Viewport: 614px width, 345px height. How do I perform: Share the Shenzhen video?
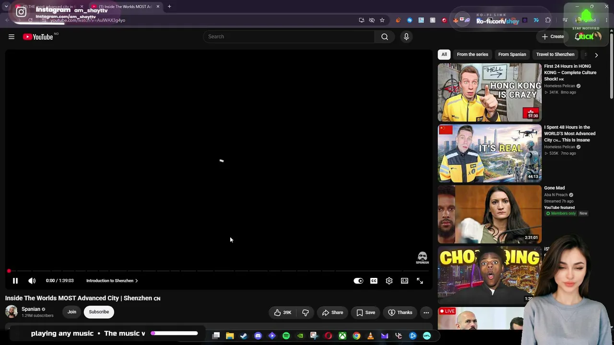pyautogui.click(x=332, y=312)
